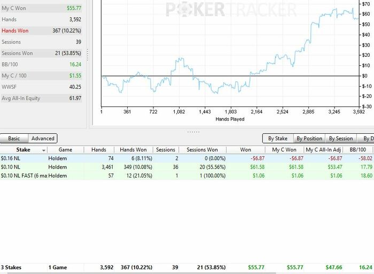Click the WWSF statistic row

tap(41, 87)
